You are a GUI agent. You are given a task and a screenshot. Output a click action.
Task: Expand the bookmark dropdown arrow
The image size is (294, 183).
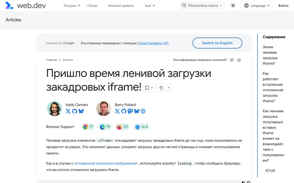[152, 88]
